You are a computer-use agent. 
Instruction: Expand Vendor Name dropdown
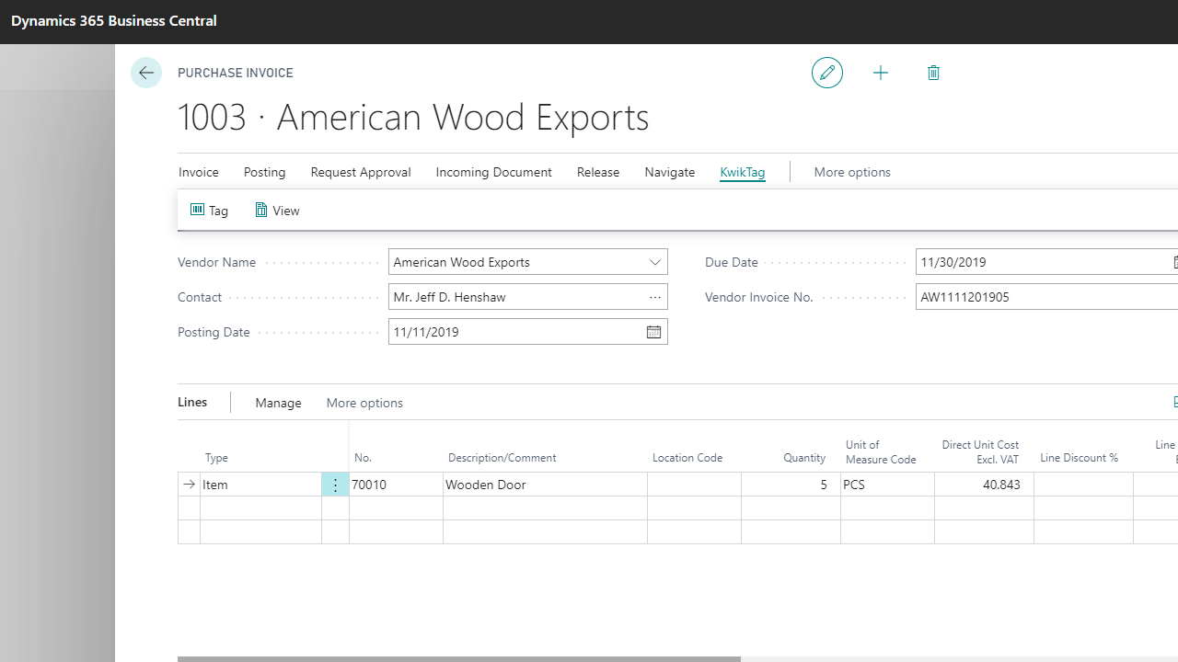tap(655, 262)
